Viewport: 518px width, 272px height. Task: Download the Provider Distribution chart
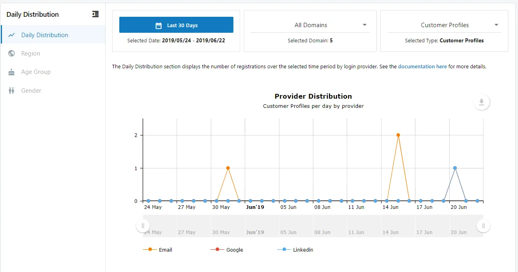click(482, 102)
